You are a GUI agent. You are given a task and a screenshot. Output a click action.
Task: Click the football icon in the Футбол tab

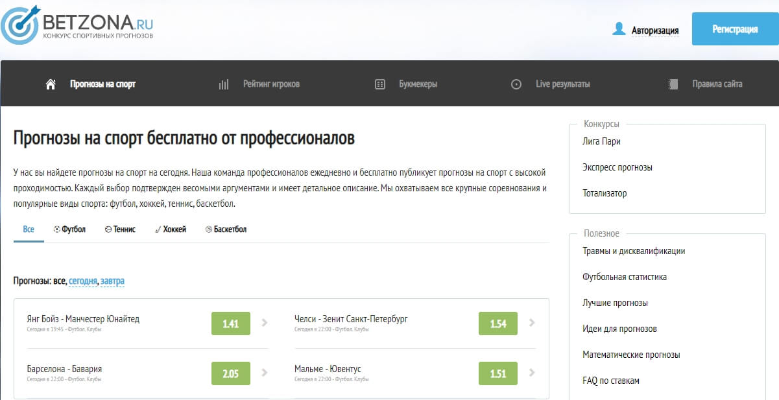pos(57,229)
